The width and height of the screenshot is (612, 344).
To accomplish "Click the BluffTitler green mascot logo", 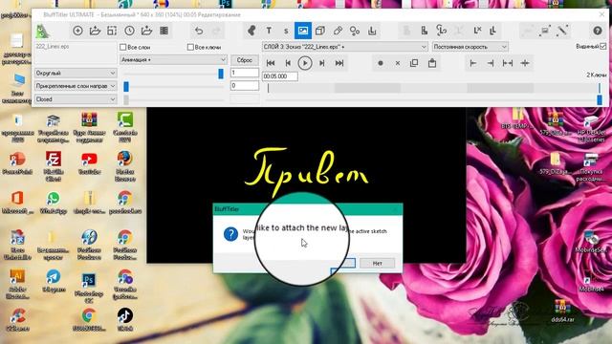I will [42, 32].
